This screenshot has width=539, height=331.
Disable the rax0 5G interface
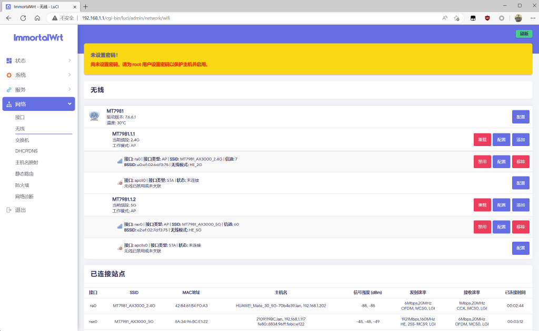pyautogui.click(x=482, y=226)
